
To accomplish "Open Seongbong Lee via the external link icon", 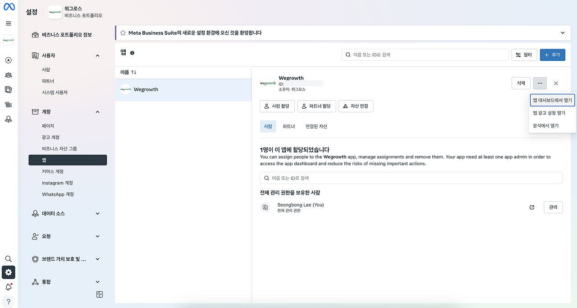I will coord(531,207).
